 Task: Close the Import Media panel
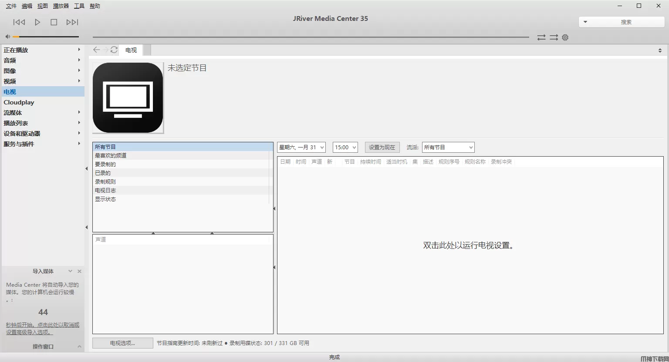(79, 271)
